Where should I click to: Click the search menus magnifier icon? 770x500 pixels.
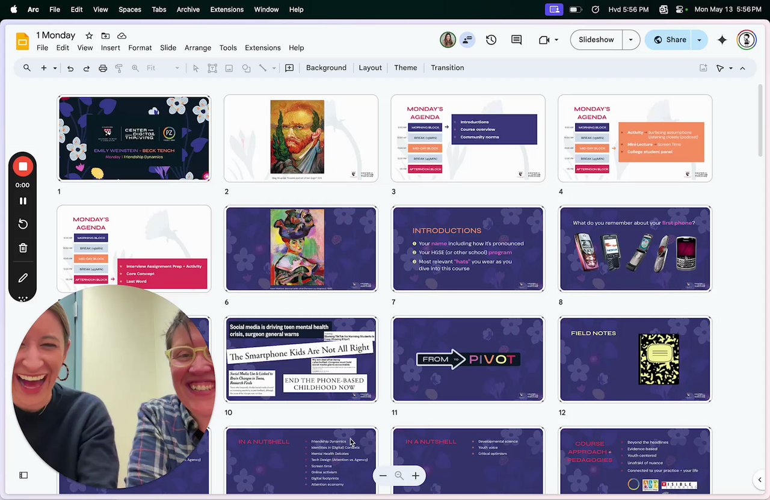pyautogui.click(x=27, y=68)
